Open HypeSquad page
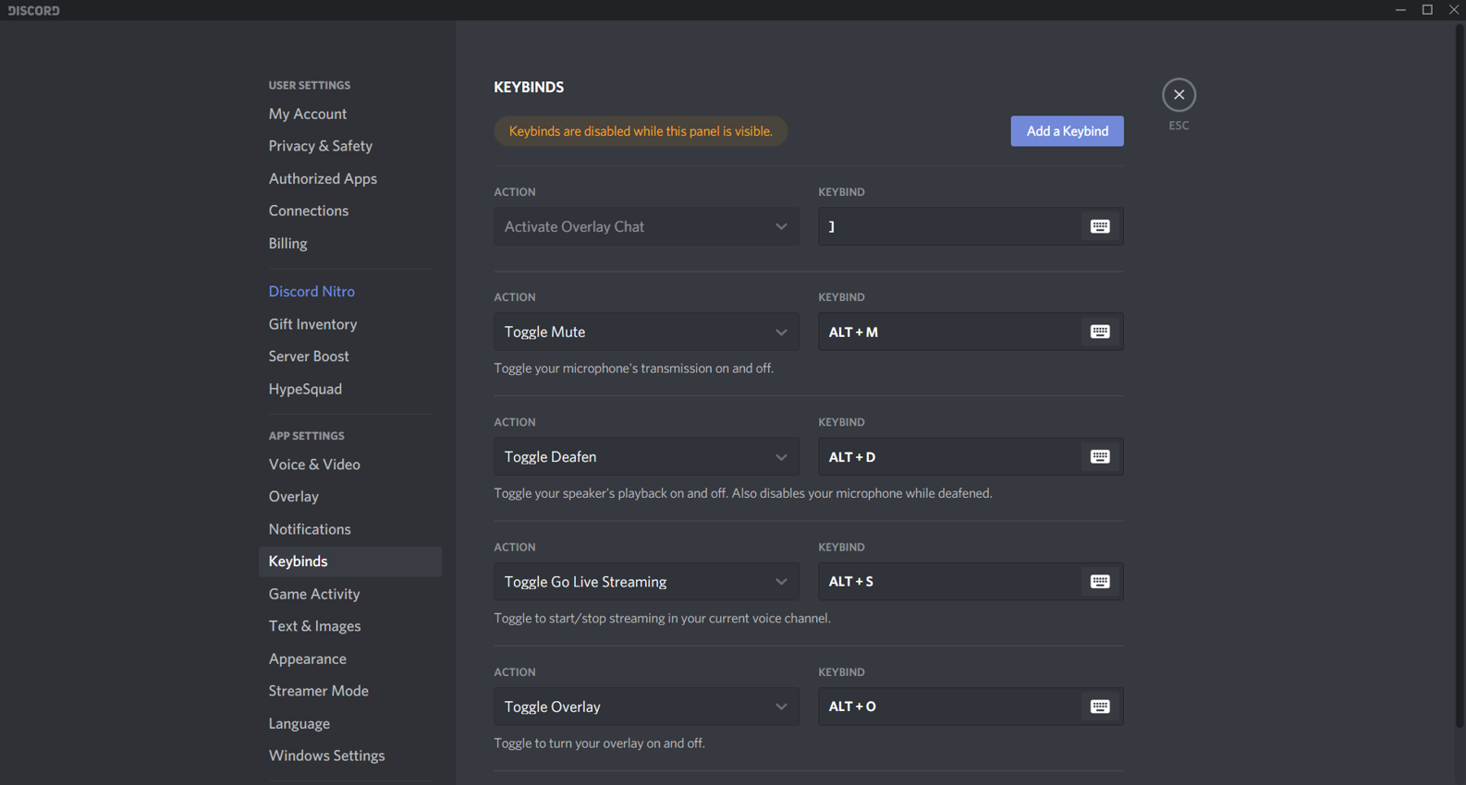Viewport: 1466px width, 785px height. (x=350, y=389)
